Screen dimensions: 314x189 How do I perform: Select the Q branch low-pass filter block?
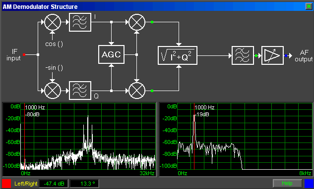pos(80,91)
